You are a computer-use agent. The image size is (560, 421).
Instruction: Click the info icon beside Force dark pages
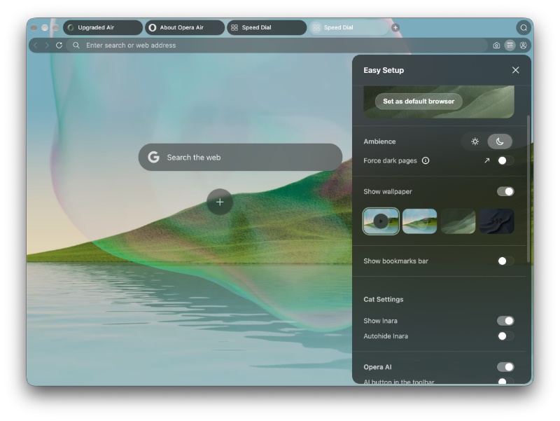[x=426, y=160]
